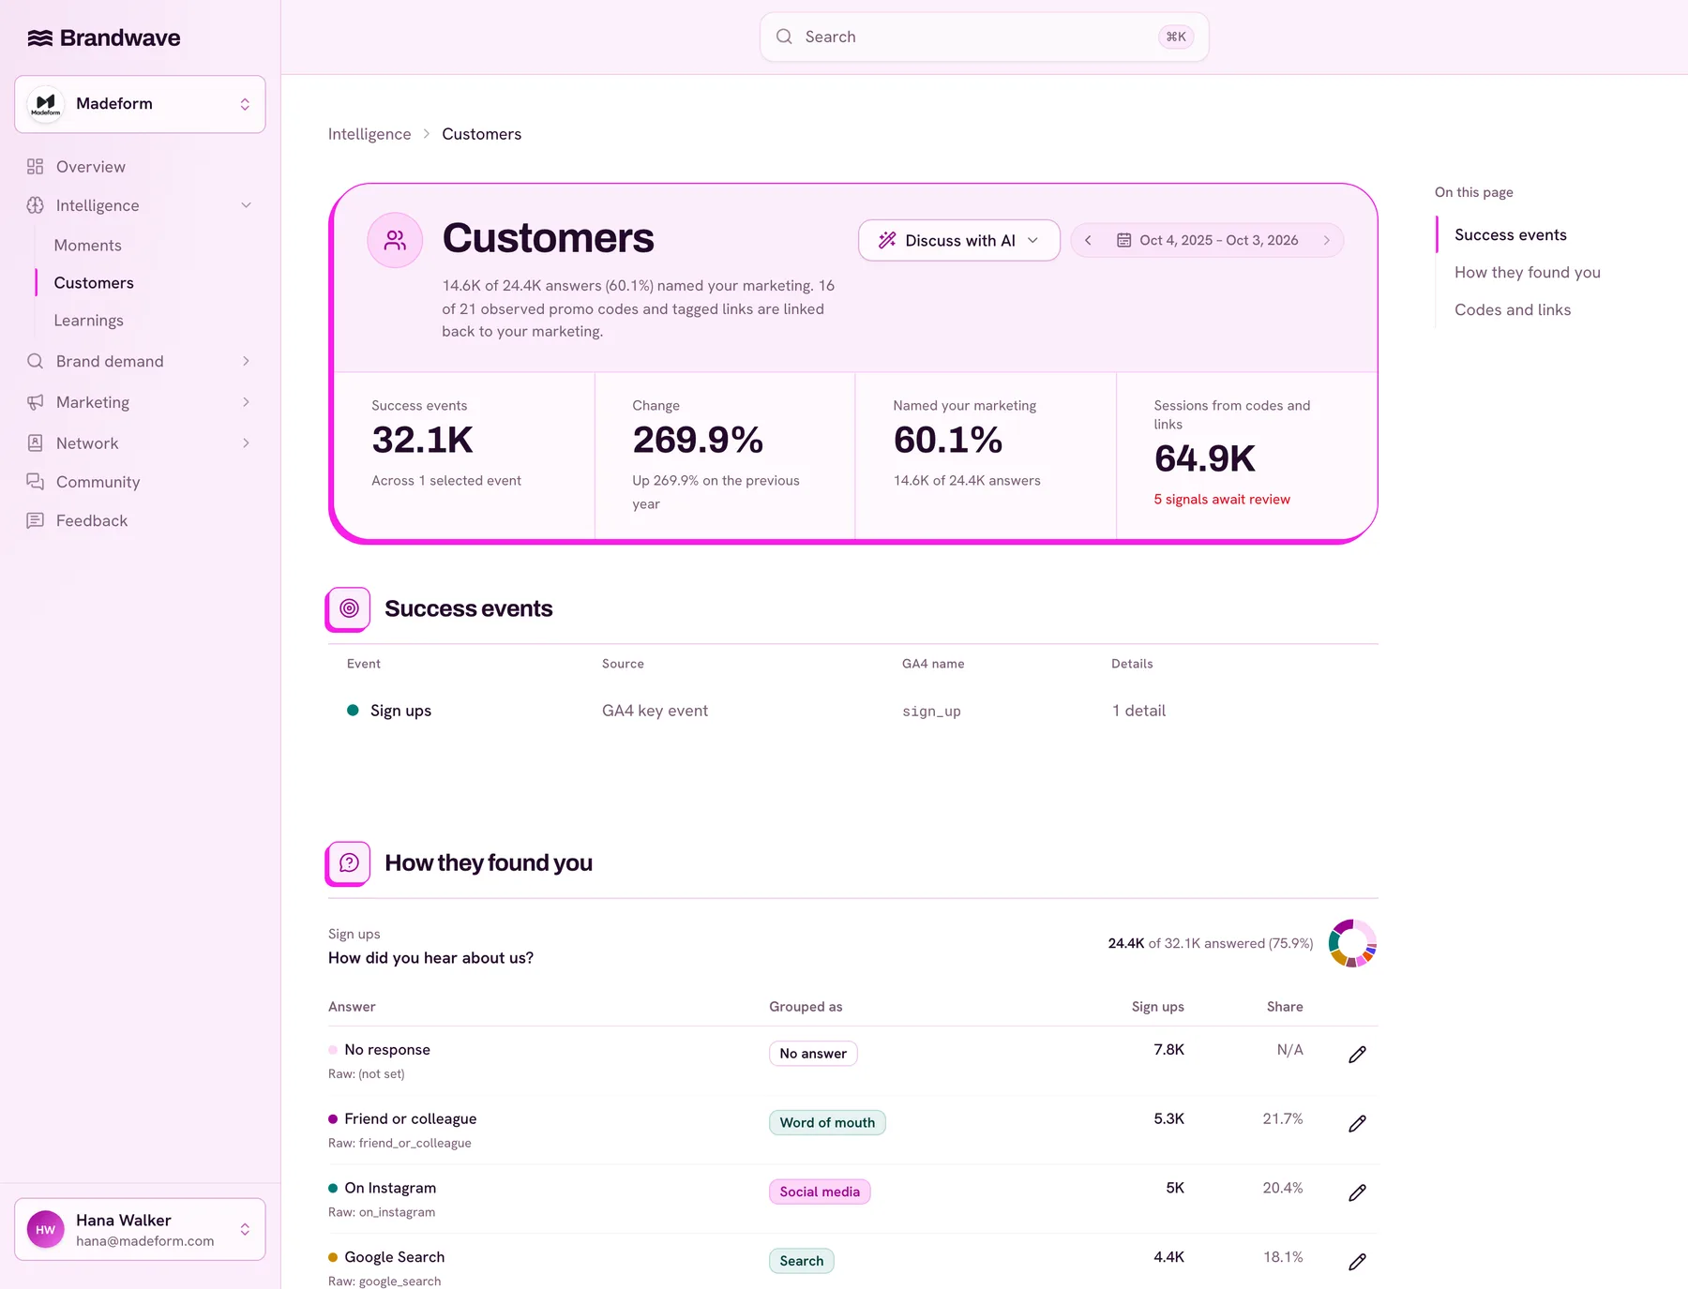Click the Brand demand search icon
Image resolution: width=1688 pixels, height=1289 pixels.
click(36, 361)
